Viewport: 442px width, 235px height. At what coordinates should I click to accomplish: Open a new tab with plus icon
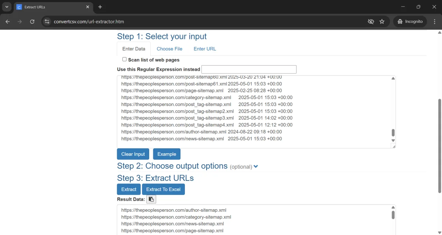100,7
